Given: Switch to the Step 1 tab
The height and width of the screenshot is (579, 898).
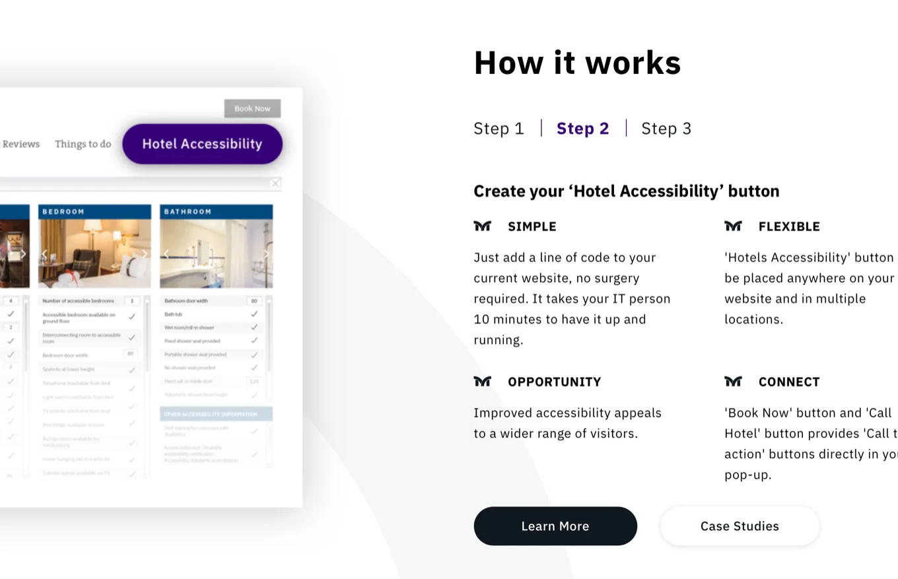Looking at the screenshot, I should [x=499, y=128].
